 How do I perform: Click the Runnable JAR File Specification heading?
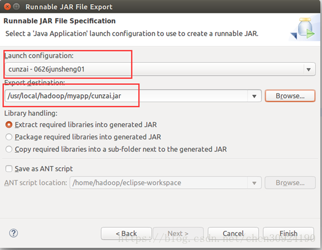pos(59,21)
